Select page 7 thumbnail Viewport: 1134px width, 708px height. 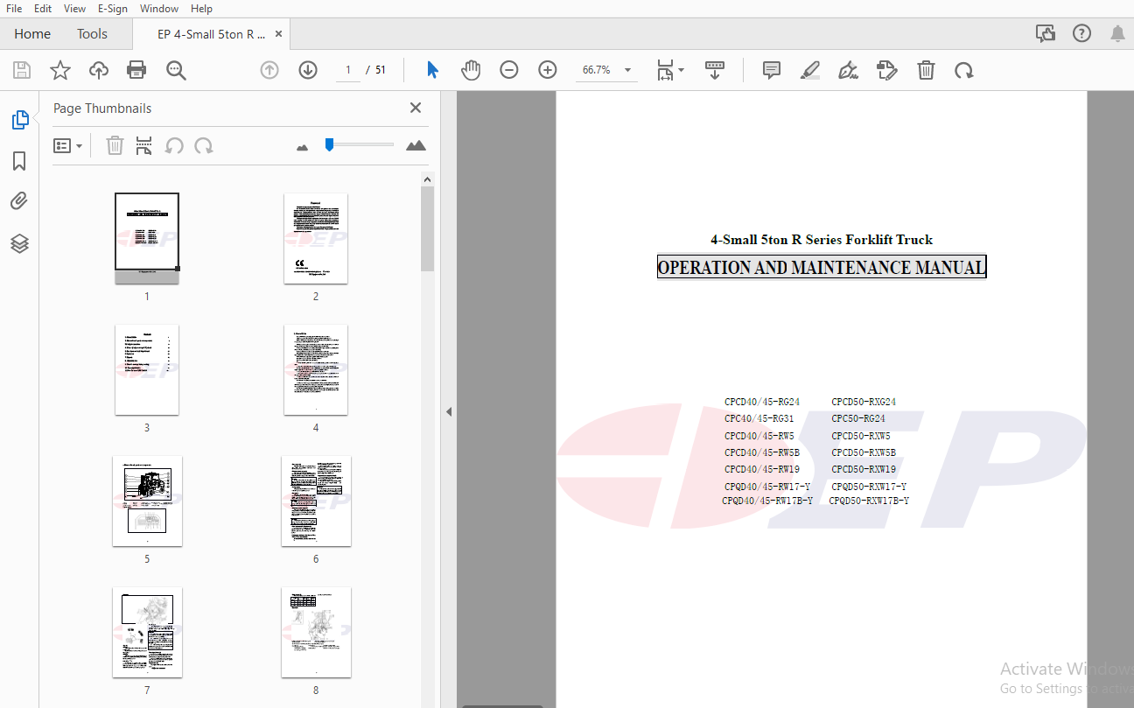[x=147, y=632]
